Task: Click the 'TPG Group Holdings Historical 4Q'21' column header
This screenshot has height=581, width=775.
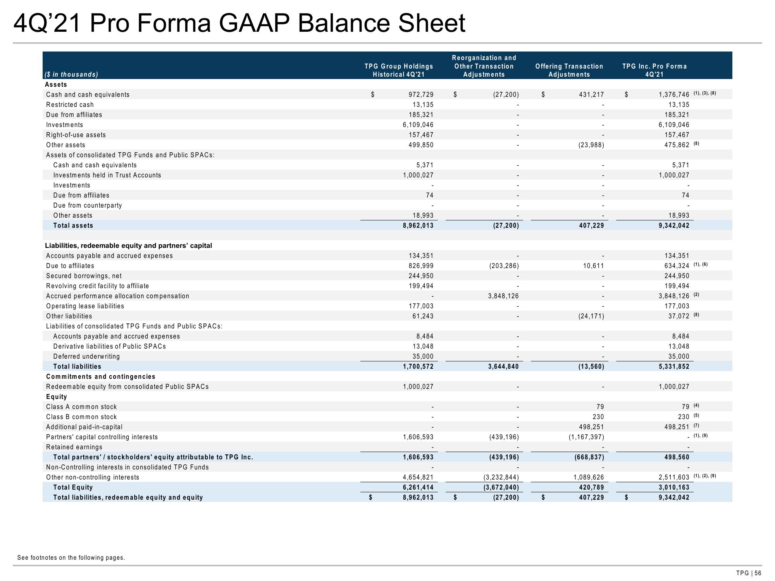Action: click(x=399, y=70)
